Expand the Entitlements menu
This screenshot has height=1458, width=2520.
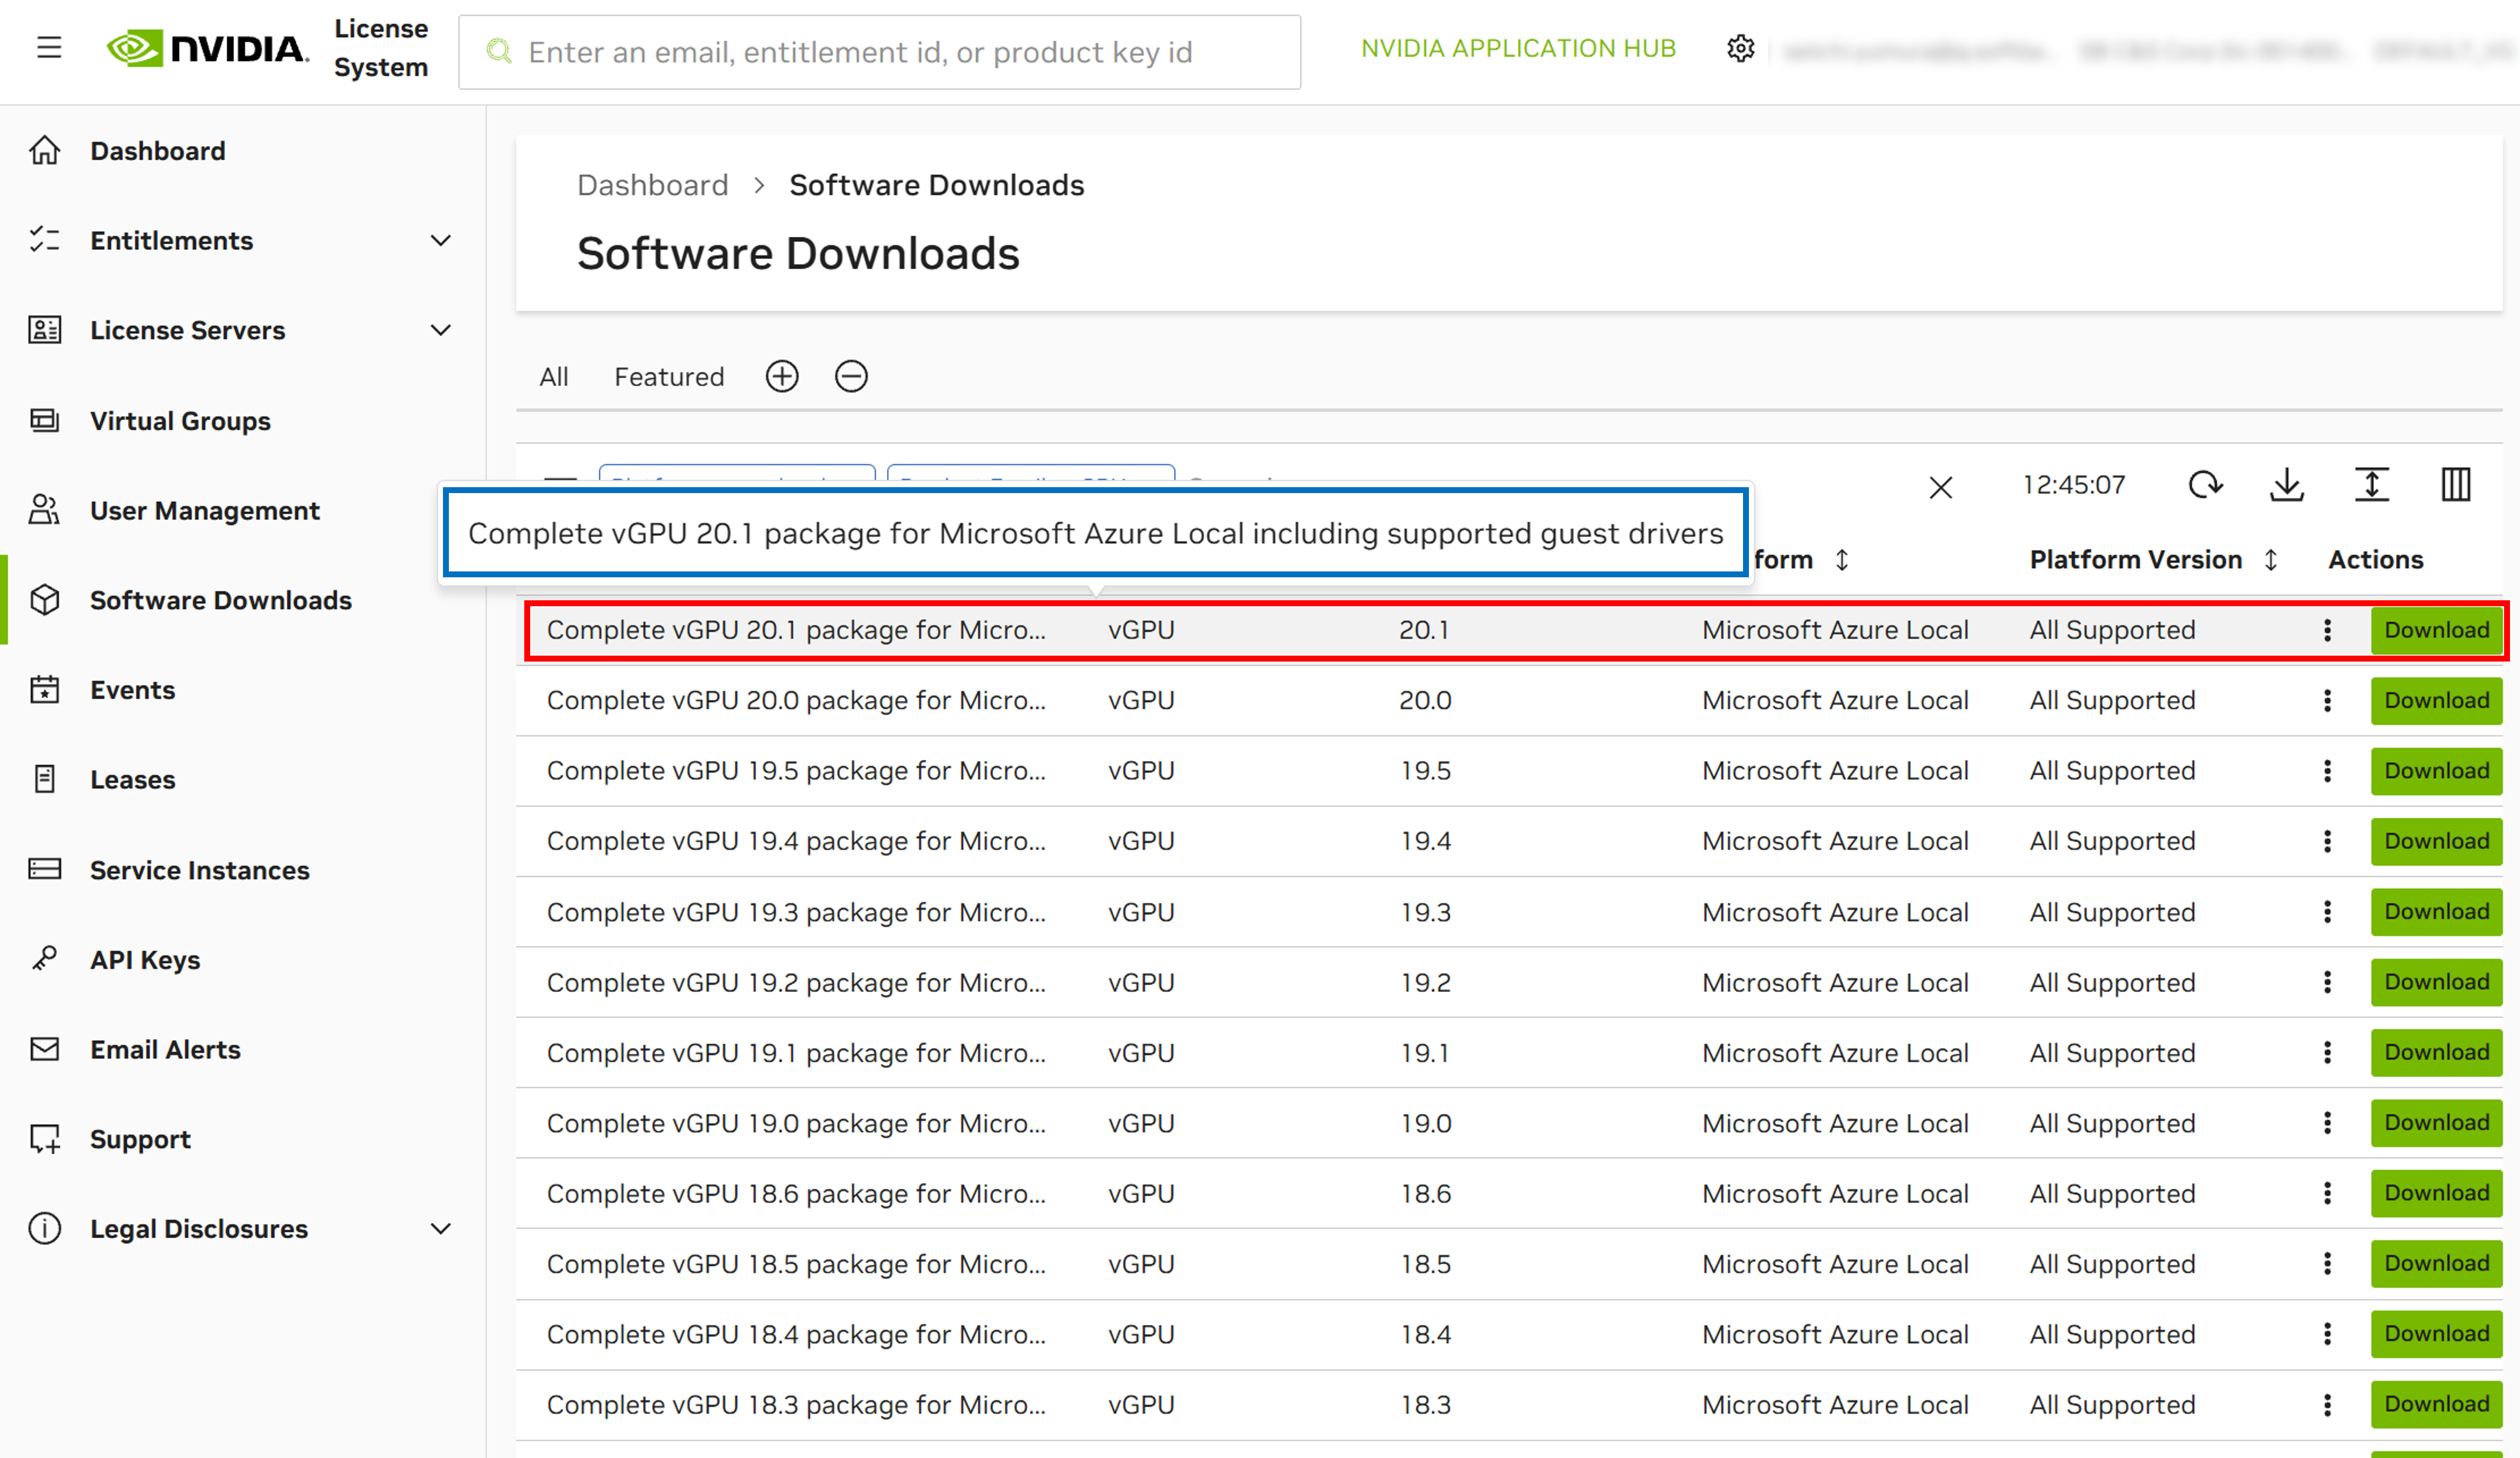coord(440,240)
